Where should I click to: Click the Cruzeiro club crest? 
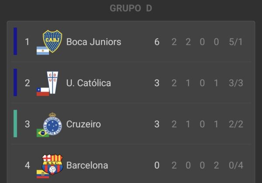tap(53, 122)
